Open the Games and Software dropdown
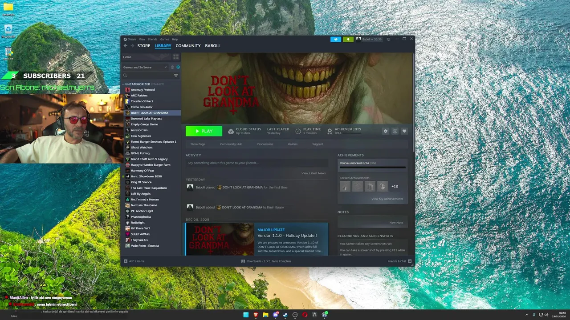Image resolution: width=570 pixels, height=320 pixels. tap(145, 67)
